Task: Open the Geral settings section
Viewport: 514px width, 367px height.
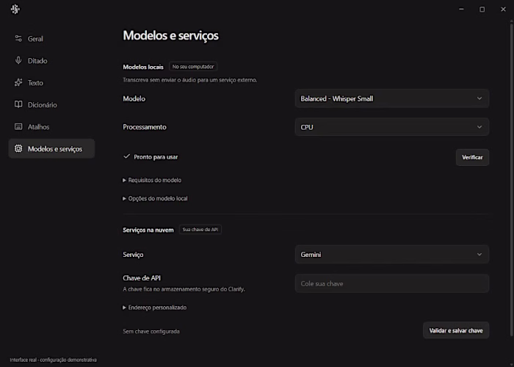Action: coord(52,39)
